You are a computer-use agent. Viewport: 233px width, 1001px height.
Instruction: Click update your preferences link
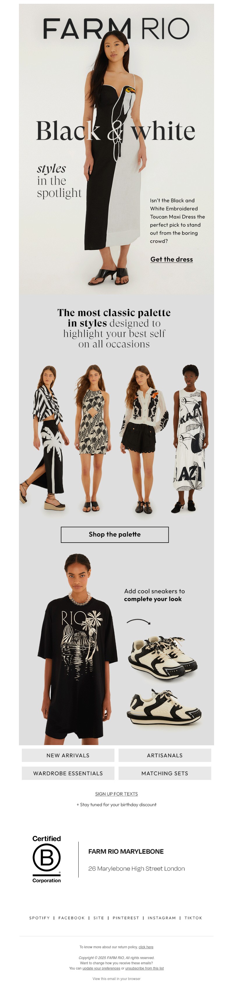click(x=101, y=968)
